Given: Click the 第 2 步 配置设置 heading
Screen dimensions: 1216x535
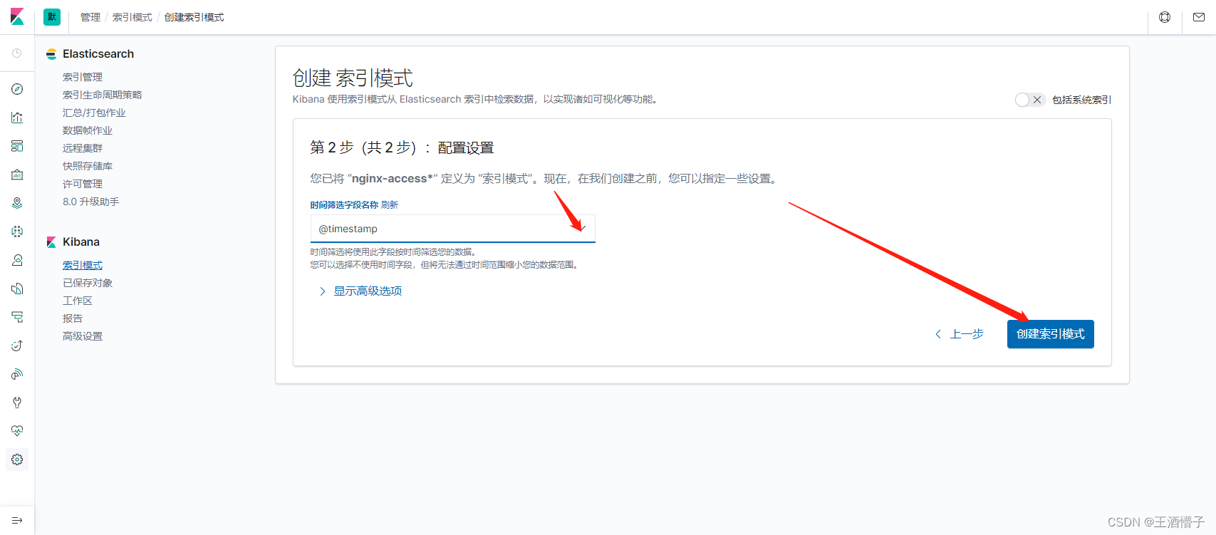Looking at the screenshot, I should coord(402,147).
